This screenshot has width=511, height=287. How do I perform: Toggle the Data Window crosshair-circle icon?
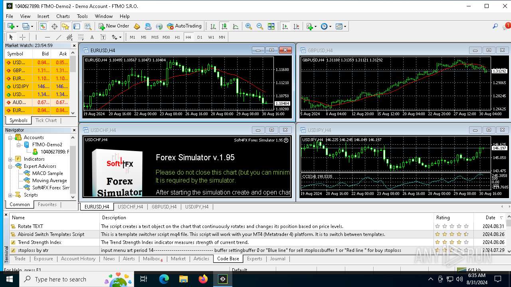[x=54, y=26]
